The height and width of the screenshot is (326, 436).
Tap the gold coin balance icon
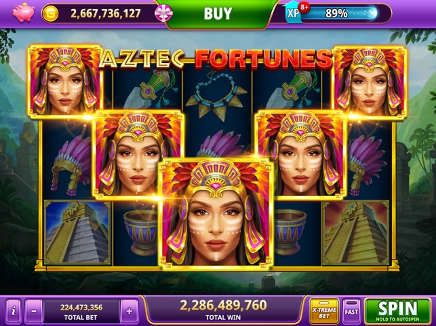(50, 14)
